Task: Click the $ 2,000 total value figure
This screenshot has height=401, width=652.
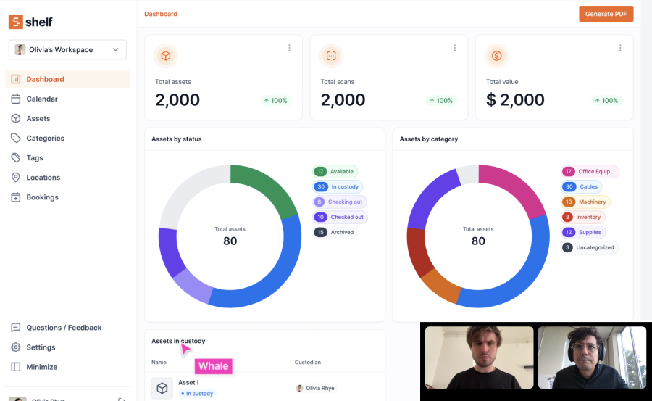Action: [515, 100]
